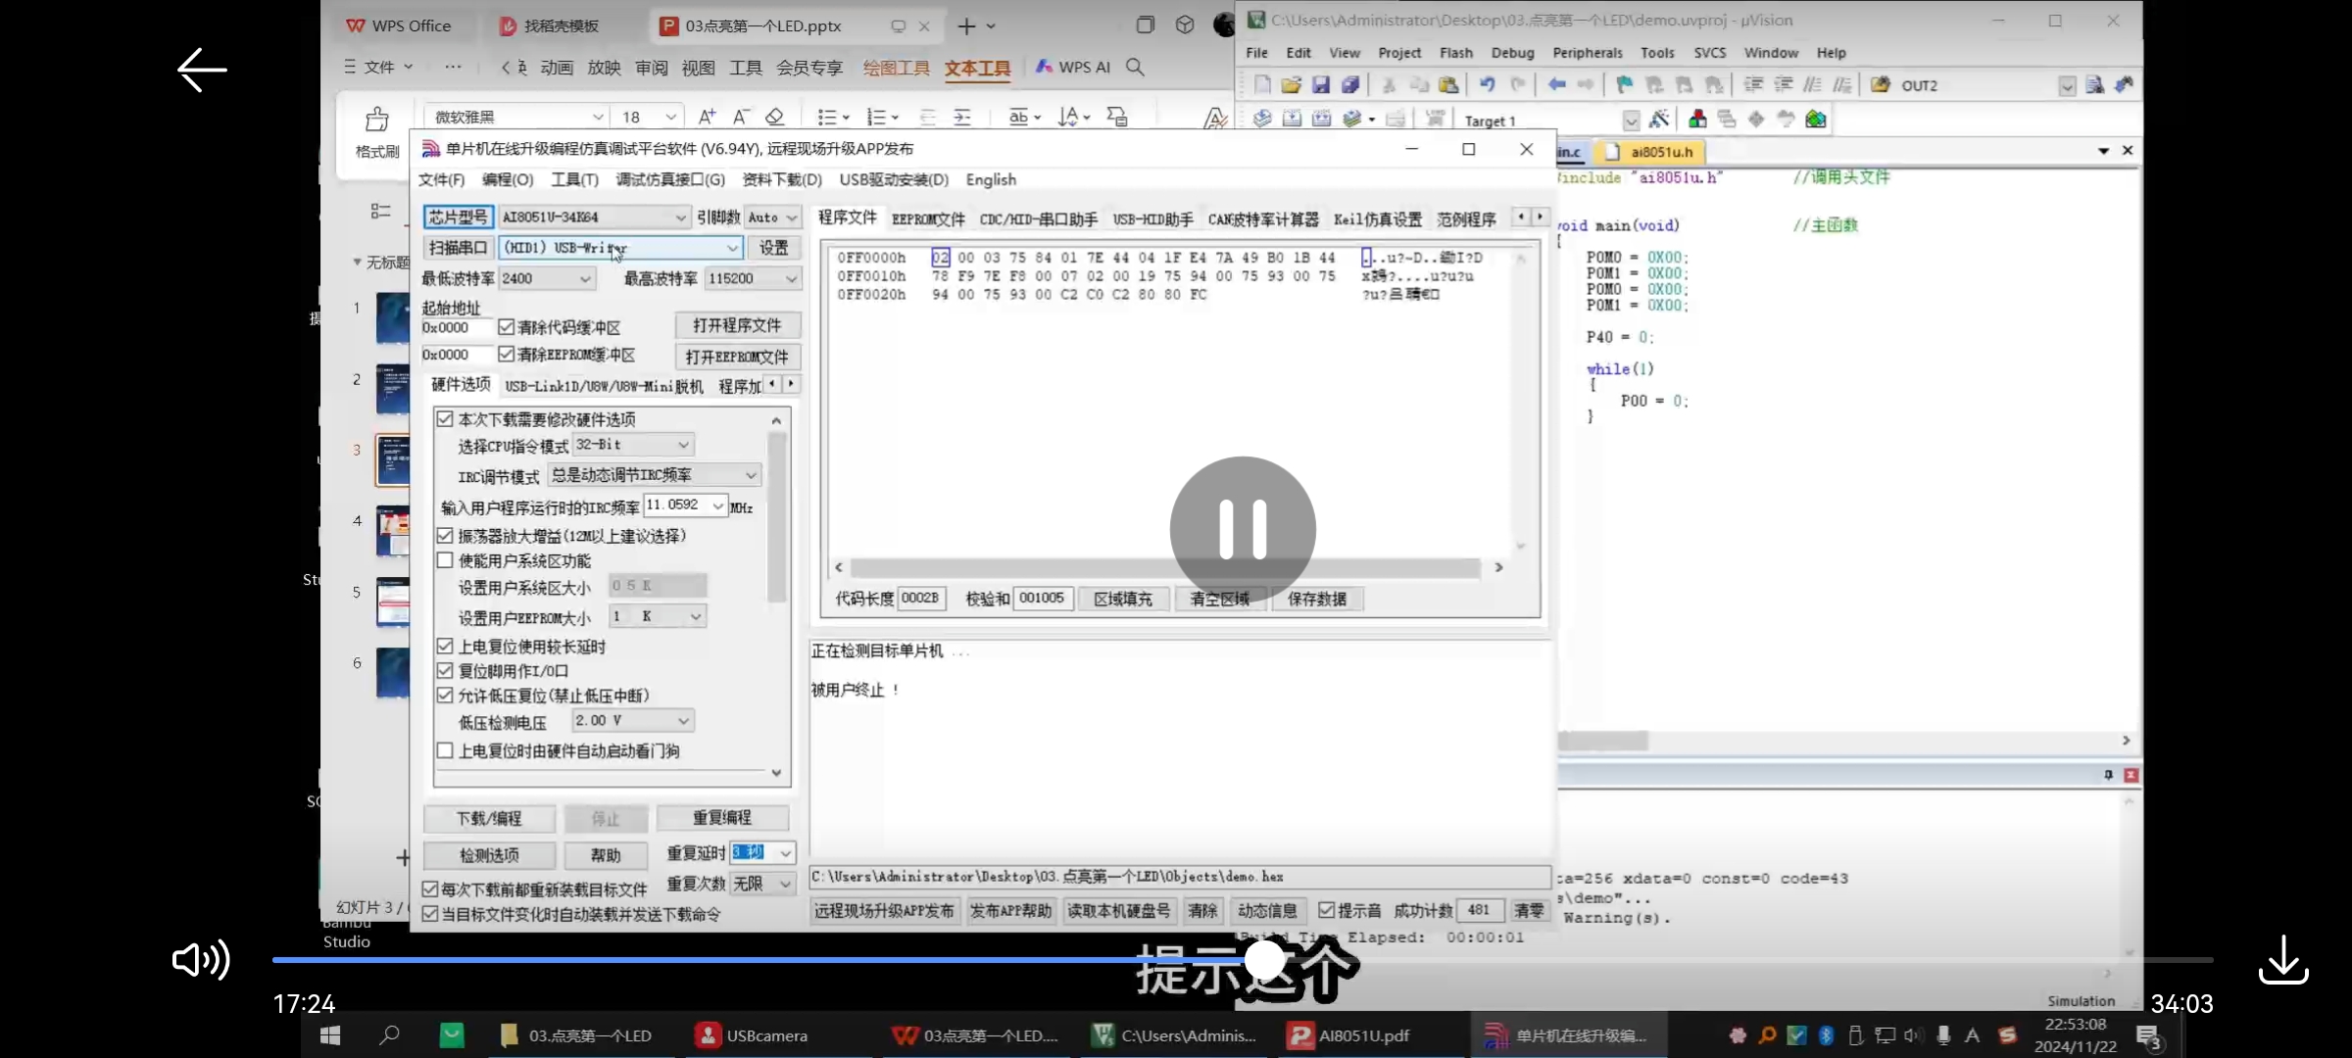This screenshot has height=1058, width=2352.
Task: Open the low voltage detect 2.00 V dropdown
Action: [x=633, y=720]
